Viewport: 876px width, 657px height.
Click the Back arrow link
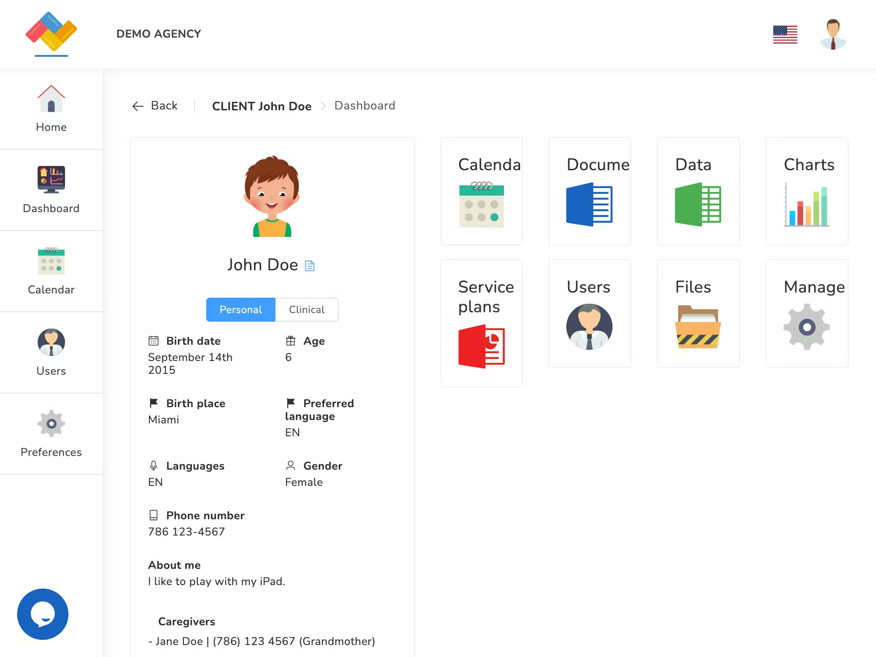coord(155,106)
